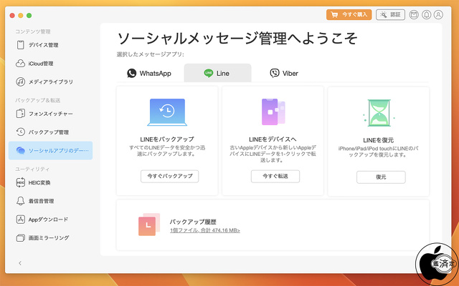Select the Line tab
This screenshot has width=459, height=286.
click(217, 73)
